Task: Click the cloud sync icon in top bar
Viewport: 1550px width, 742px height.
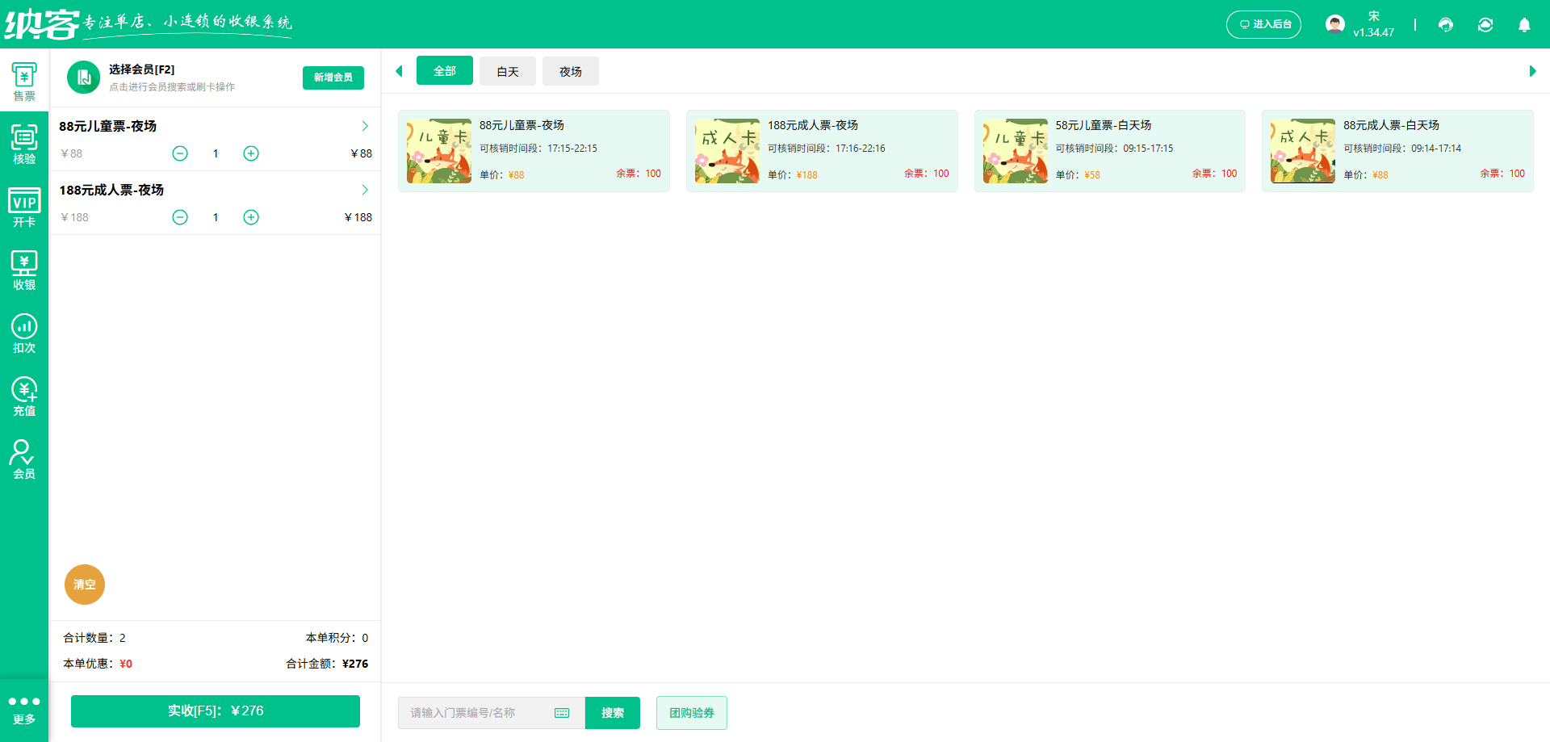Action: point(1485,25)
